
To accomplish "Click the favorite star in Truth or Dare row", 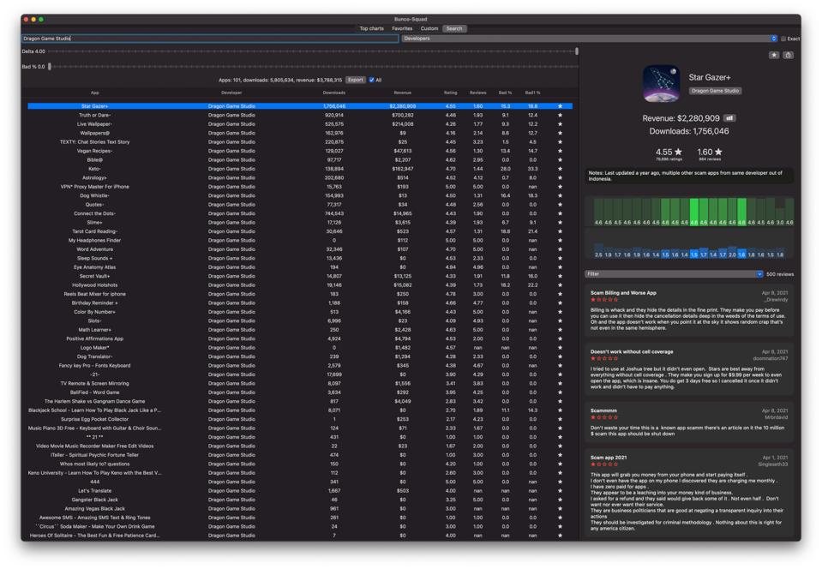I will 561,115.
